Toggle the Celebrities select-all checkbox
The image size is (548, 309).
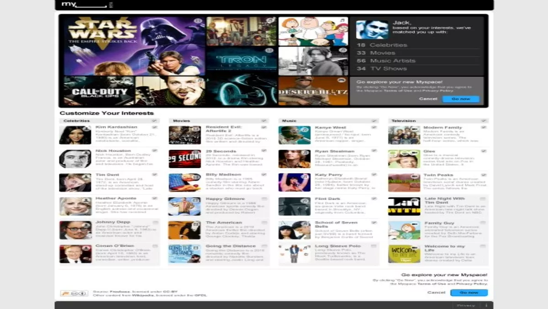pyautogui.click(x=154, y=121)
